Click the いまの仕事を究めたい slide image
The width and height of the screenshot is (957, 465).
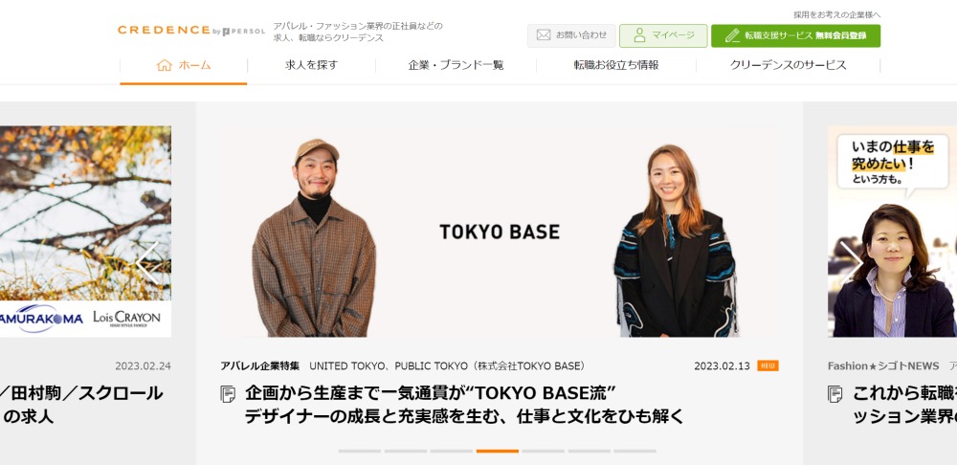tap(892, 232)
